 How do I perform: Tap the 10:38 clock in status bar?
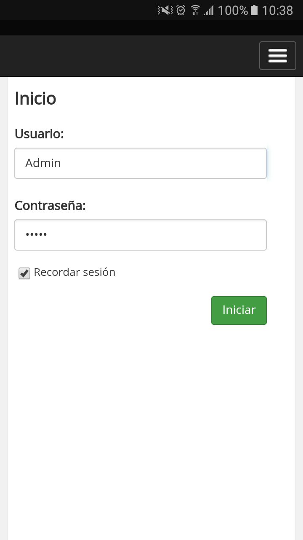[277, 10]
